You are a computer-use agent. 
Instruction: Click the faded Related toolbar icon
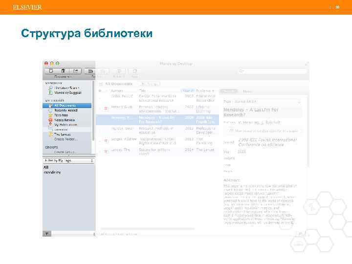coord(119,71)
